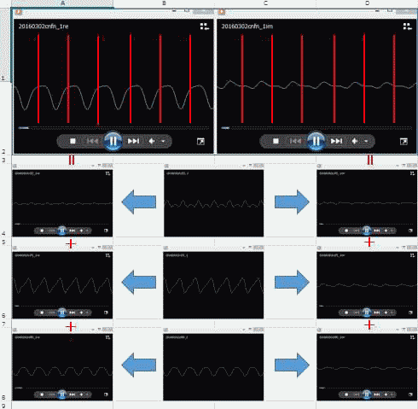Select spreadsheet row header 7
Viewport: 418px width, 409px height.
[5, 324]
